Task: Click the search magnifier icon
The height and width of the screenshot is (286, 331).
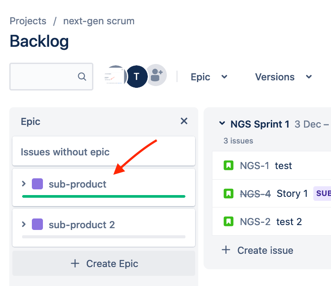Action: point(82,76)
